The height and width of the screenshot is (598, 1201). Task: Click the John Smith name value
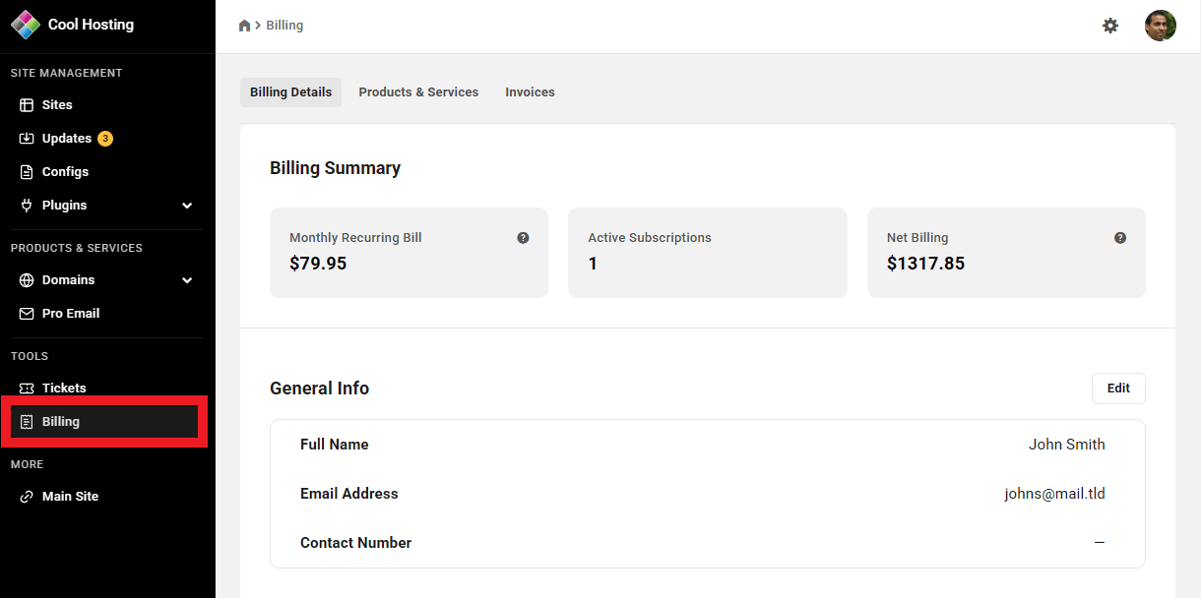point(1067,445)
